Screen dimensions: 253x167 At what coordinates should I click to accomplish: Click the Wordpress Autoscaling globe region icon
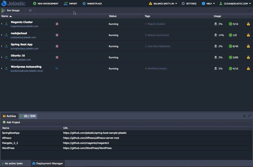click(57, 68)
